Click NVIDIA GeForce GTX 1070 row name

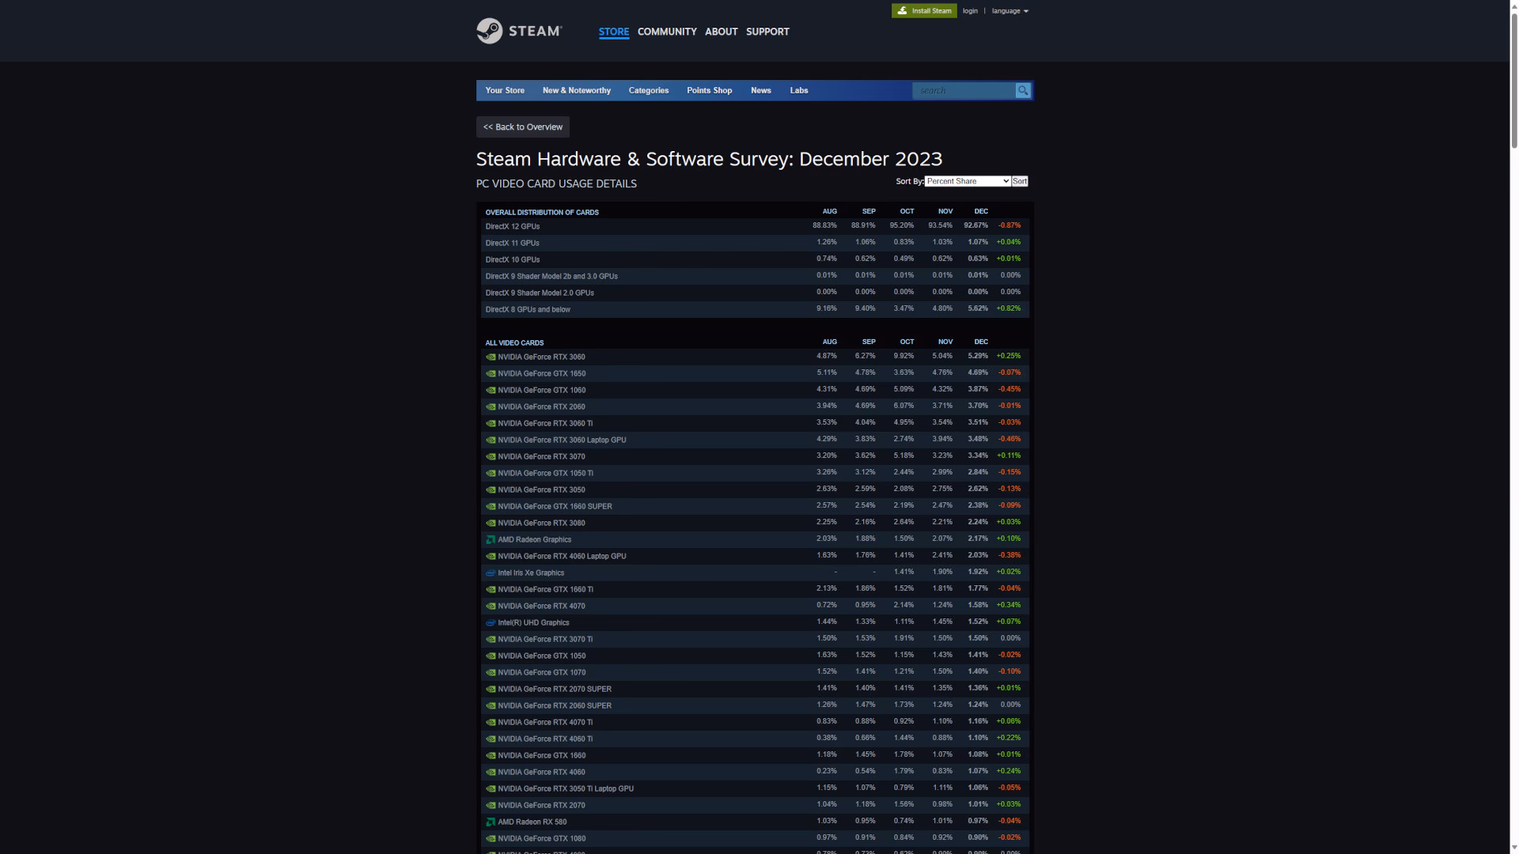point(542,672)
